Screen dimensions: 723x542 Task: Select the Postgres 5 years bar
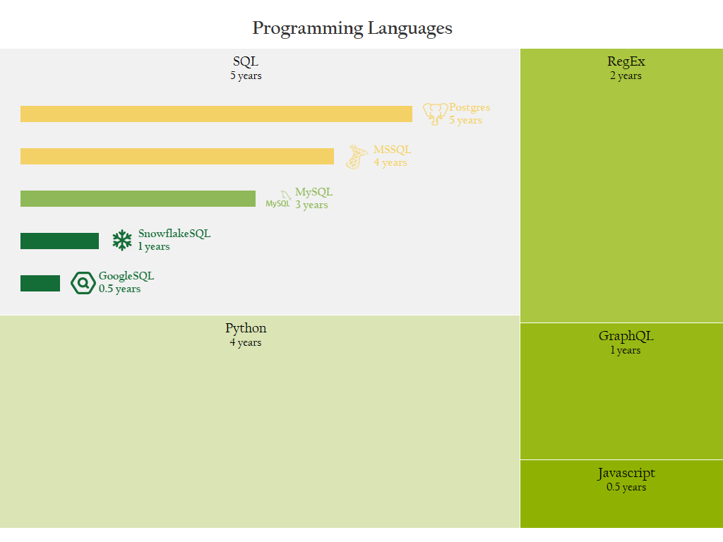216,114
